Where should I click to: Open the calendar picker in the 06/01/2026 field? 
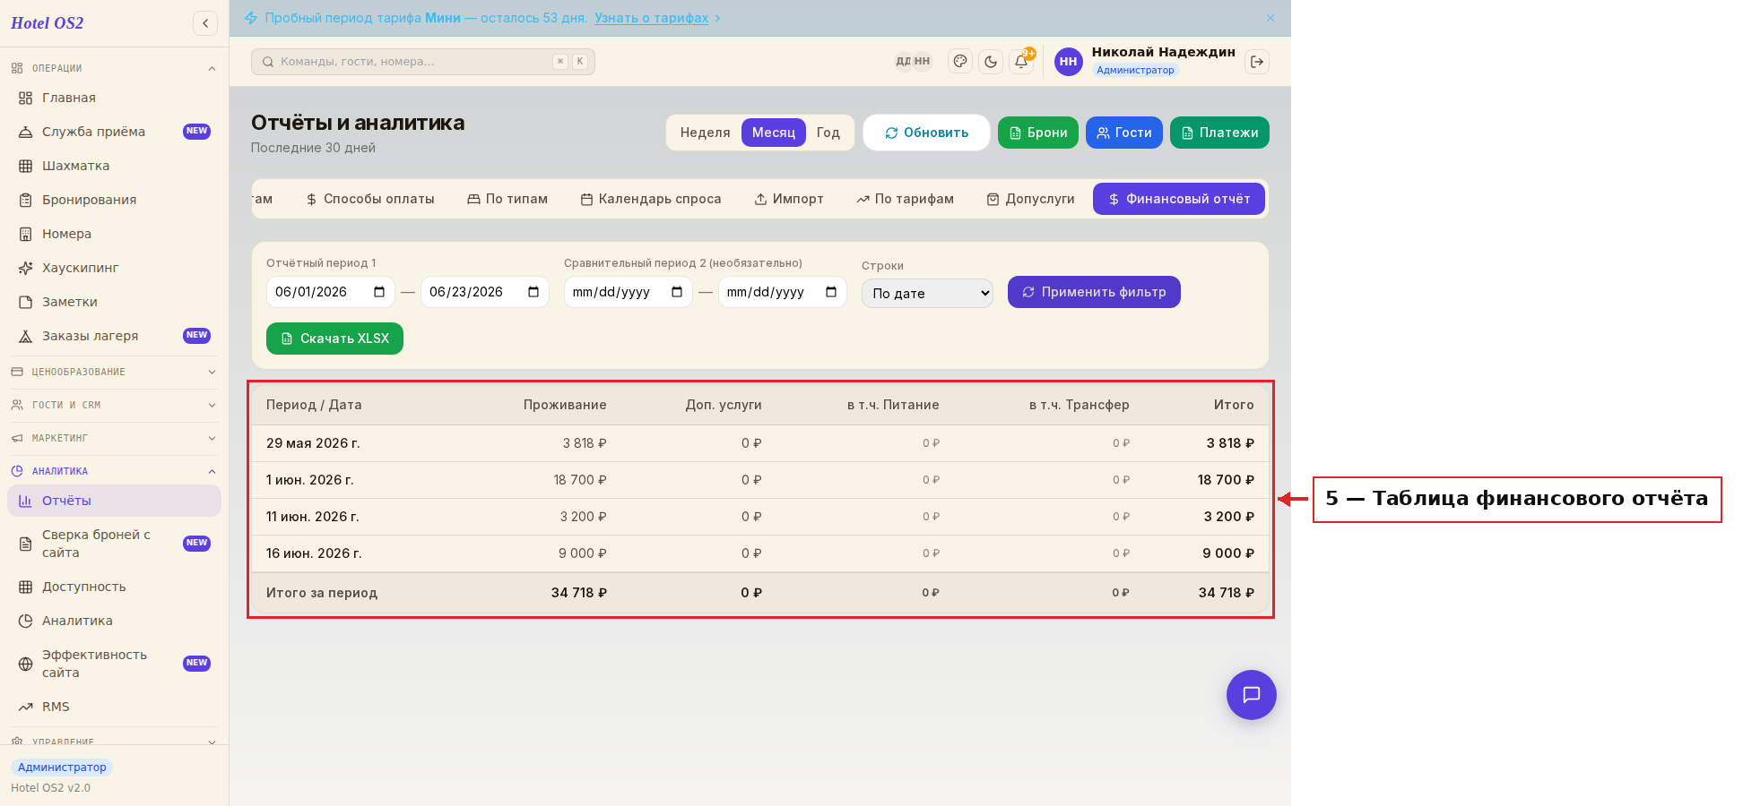pos(379,292)
